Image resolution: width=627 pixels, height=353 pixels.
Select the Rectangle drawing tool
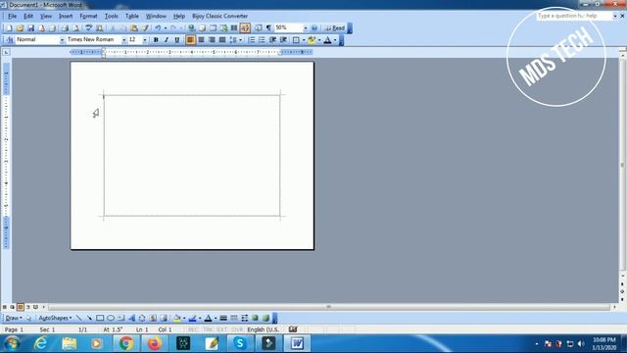tap(100, 318)
